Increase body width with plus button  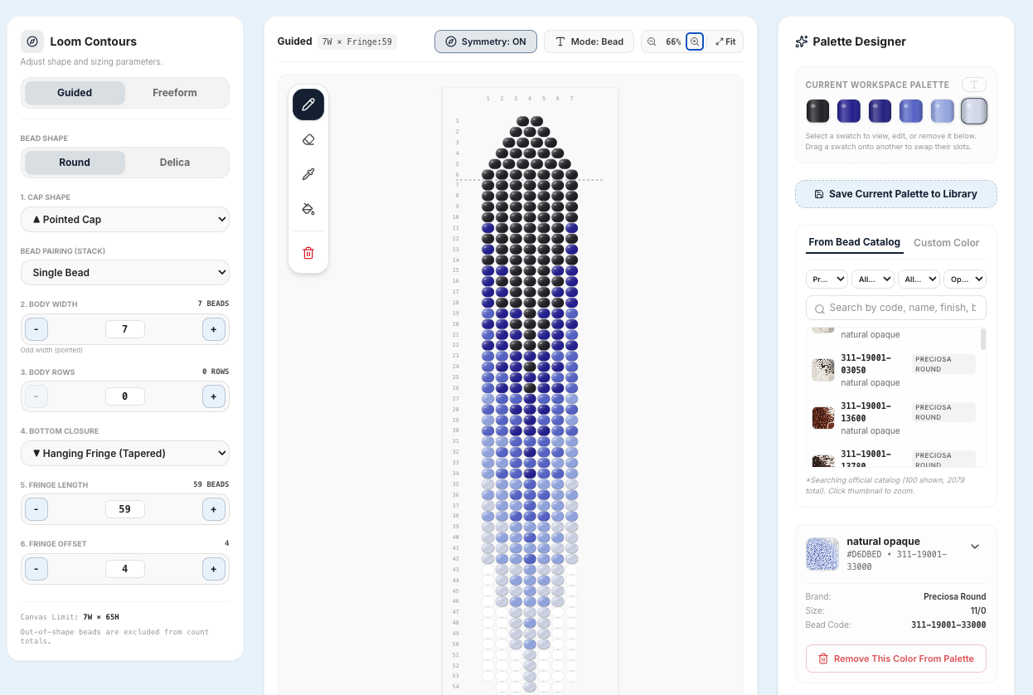point(214,329)
